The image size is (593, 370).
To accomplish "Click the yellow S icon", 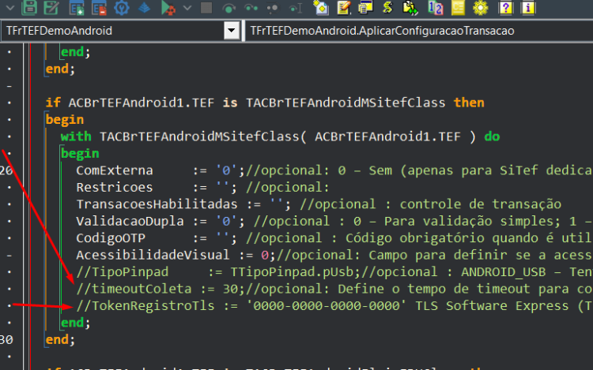I will pyautogui.click(x=387, y=8).
